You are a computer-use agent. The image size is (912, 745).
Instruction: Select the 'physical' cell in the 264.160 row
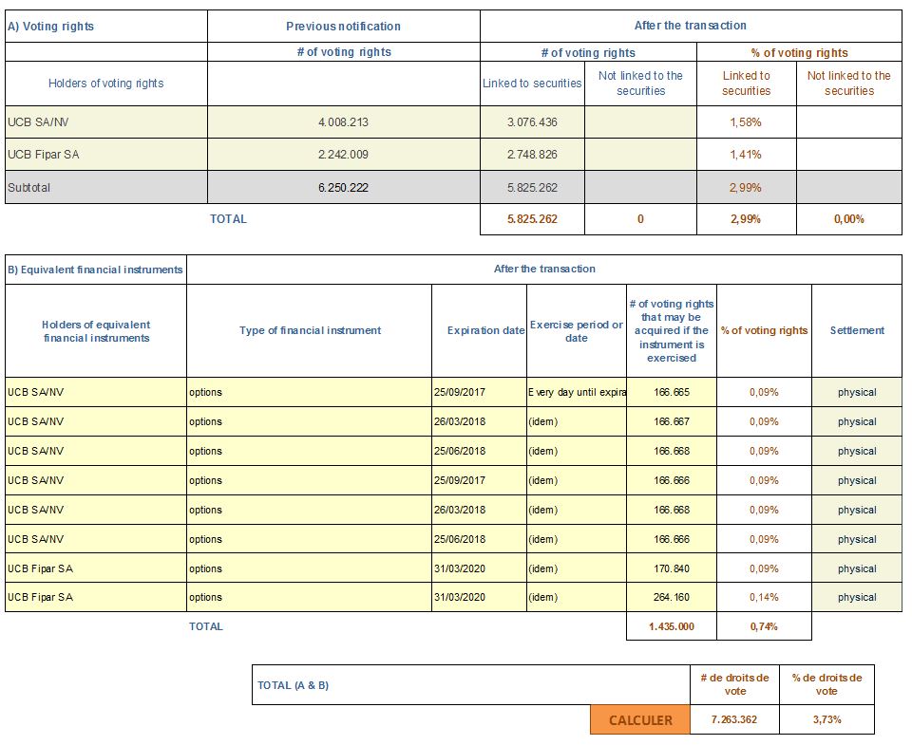coord(857,597)
